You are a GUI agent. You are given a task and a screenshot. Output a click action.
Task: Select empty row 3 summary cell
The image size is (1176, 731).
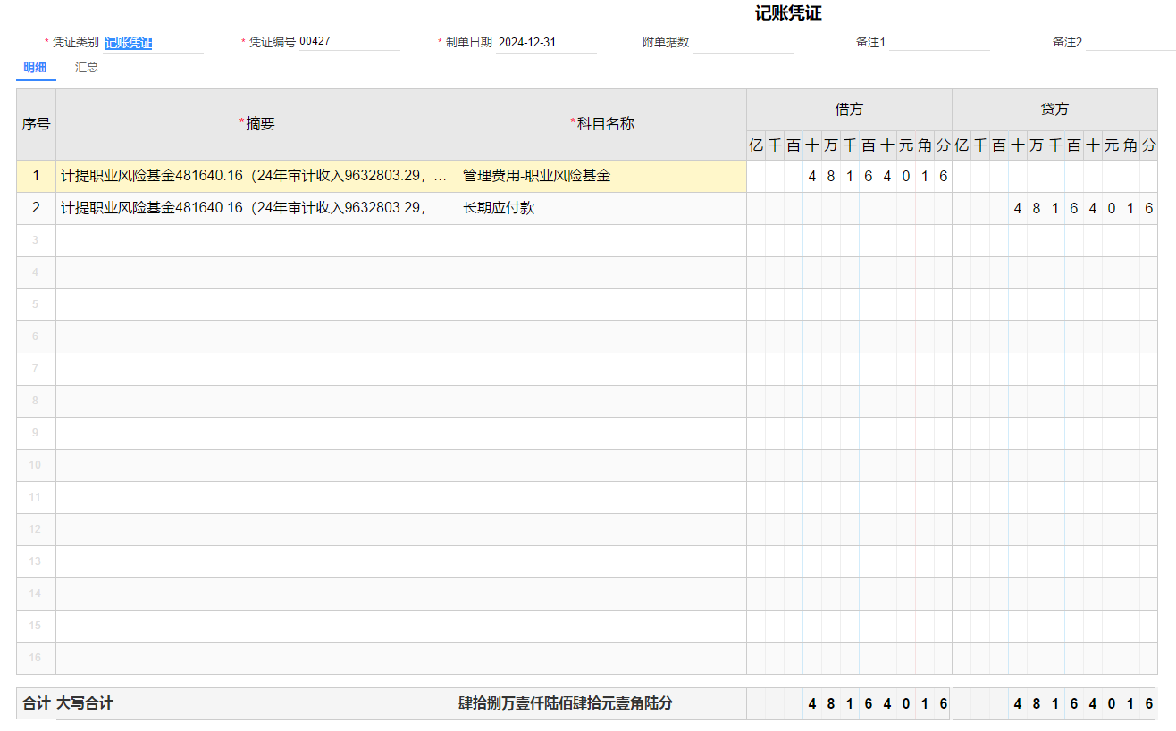pyautogui.click(x=256, y=241)
